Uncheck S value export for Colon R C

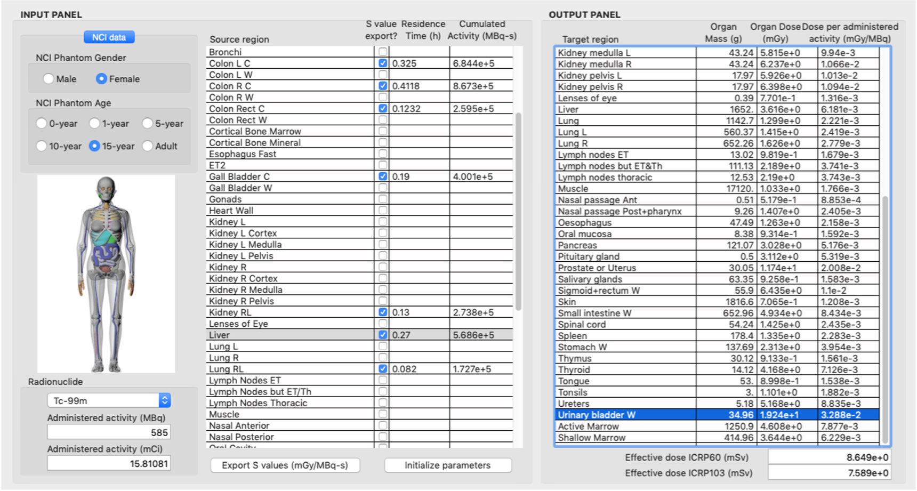click(x=383, y=86)
